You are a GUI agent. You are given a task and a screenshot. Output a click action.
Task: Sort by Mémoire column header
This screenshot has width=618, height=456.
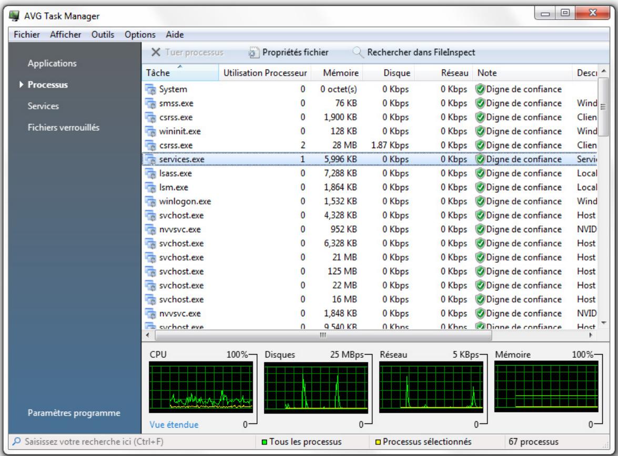(337, 73)
